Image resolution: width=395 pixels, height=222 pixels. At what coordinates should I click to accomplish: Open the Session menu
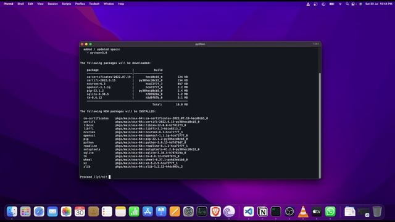52,4
